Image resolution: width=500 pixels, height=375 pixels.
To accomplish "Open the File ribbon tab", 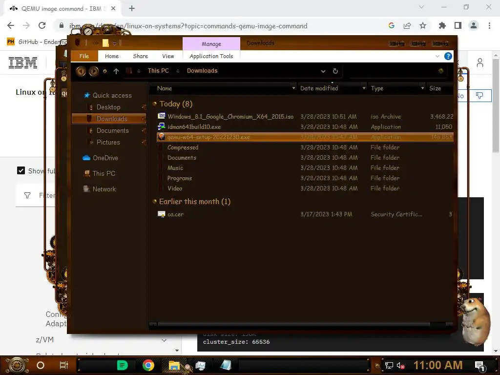I will pos(84,56).
